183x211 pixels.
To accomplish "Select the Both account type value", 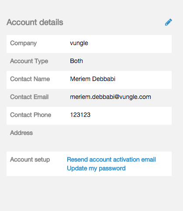I will coord(76,61).
